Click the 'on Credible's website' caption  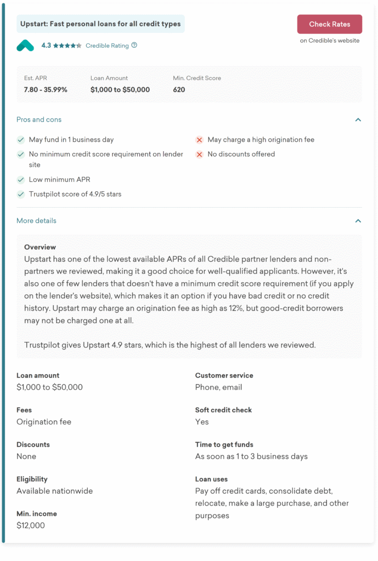(330, 41)
